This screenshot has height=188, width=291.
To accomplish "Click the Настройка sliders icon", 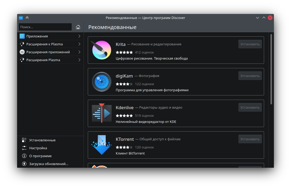I will pos(24,148).
